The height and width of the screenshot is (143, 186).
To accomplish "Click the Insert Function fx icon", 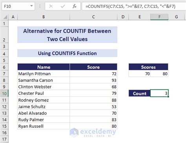I will pyautogui.click(x=75, y=6).
